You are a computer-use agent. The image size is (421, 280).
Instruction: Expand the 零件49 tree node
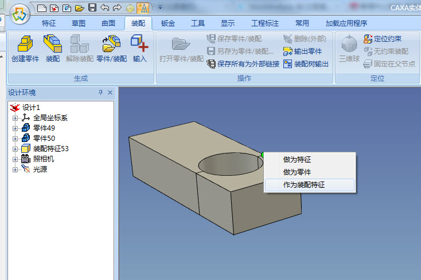(x=15, y=128)
